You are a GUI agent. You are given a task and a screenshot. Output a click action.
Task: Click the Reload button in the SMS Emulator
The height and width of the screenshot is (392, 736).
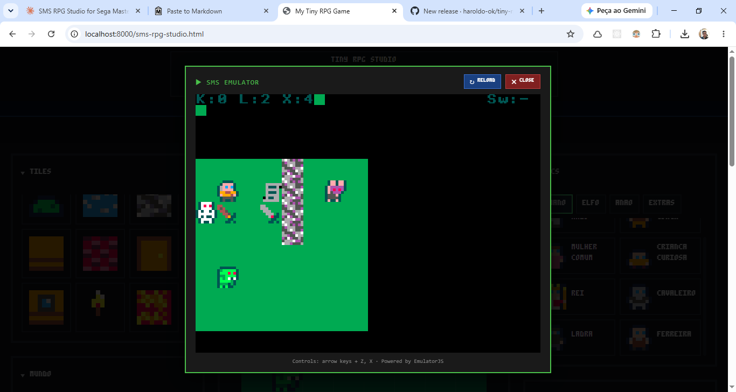click(x=482, y=81)
